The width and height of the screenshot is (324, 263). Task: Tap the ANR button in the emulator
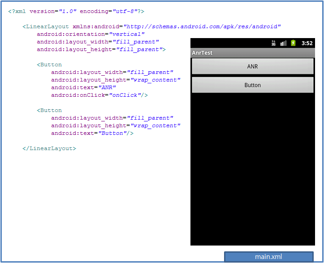click(x=252, y=66)
